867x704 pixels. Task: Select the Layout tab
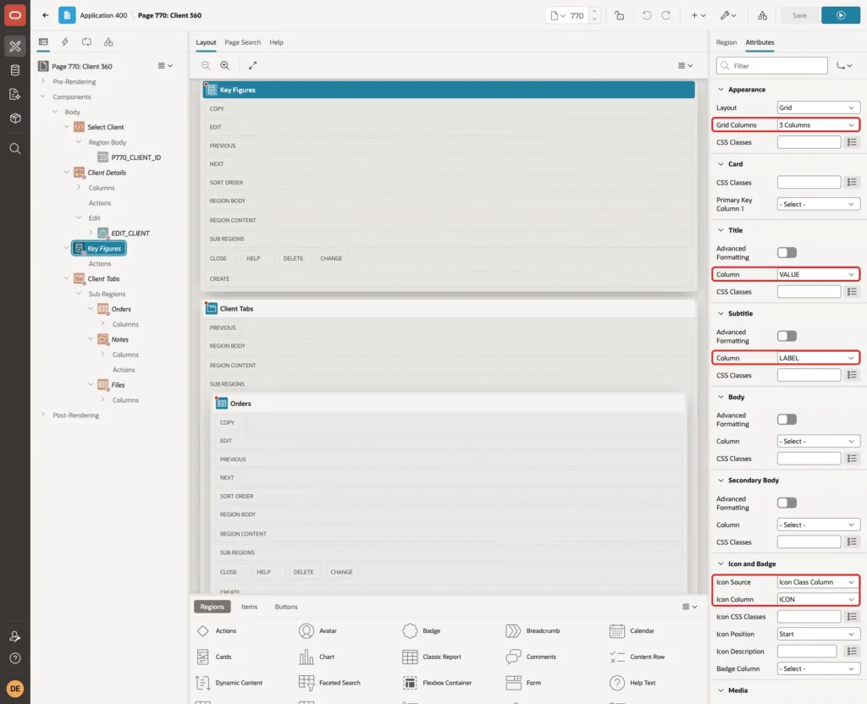[x=206, y=42]
